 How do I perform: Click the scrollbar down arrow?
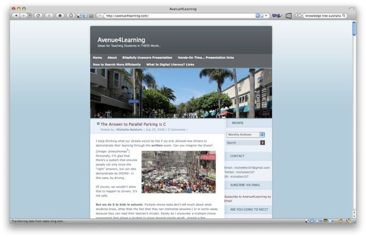[x=354, y=216]
